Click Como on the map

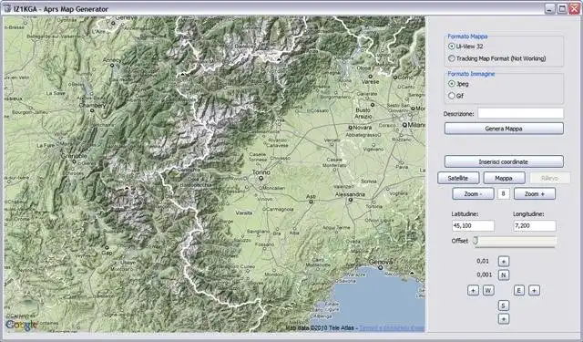pyautogui.click(x=405, y=78)
